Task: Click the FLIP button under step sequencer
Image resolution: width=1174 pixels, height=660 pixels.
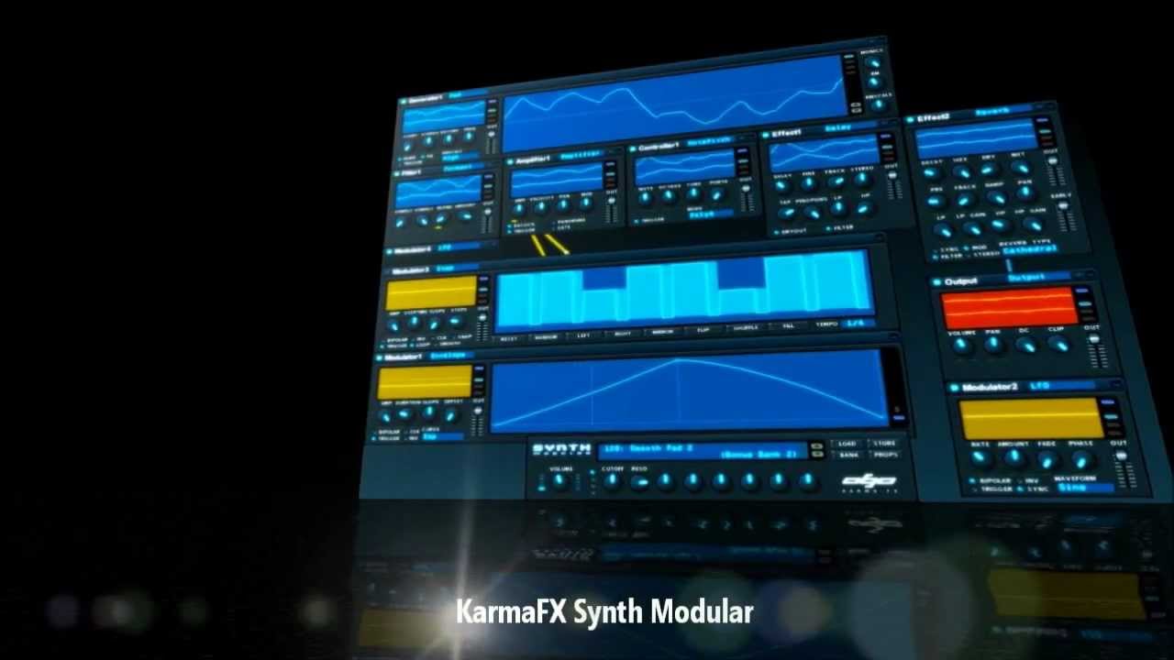Action: (x=703, y=331)
